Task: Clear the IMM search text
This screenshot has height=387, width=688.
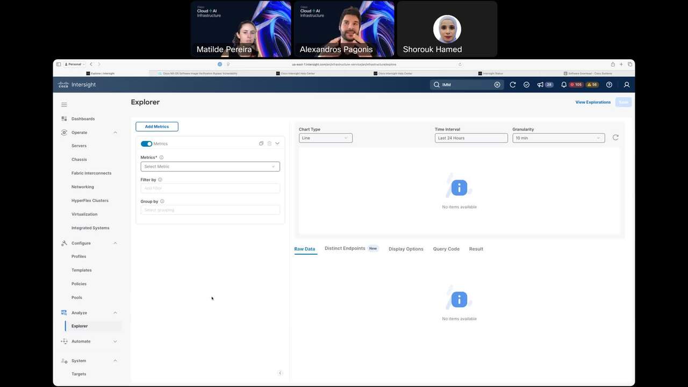Action: click(497, 84)
